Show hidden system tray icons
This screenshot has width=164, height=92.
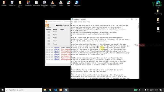click(143, 90)
